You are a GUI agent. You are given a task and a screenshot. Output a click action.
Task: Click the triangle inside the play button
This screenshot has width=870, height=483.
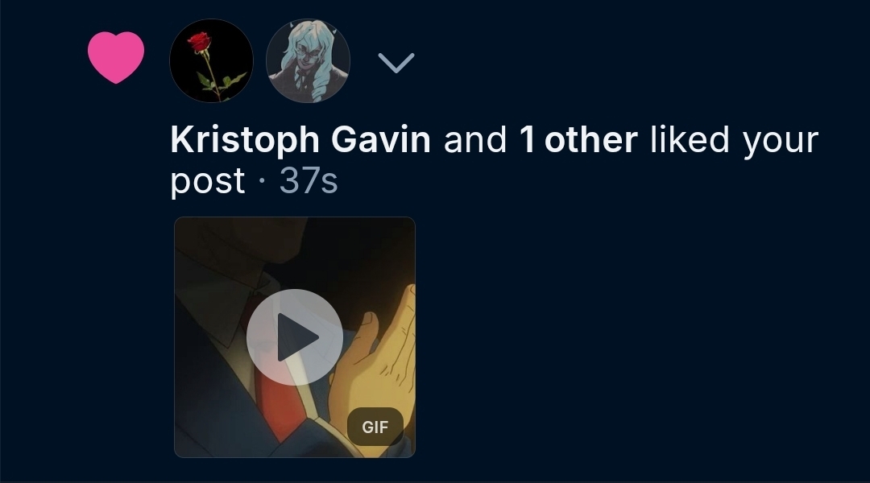click(297, 337)
